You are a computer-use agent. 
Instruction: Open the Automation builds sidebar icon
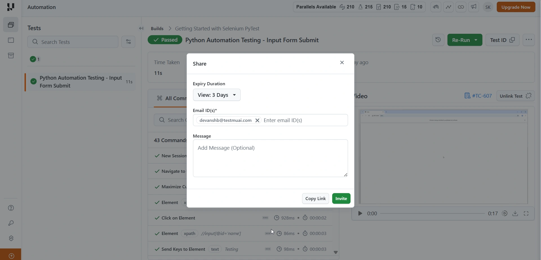11,25
